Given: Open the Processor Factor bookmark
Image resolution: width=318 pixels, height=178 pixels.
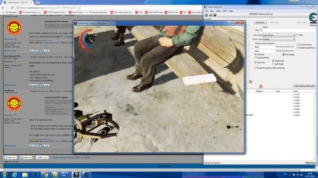Looking at the screenshot, I should coord(30,12).
